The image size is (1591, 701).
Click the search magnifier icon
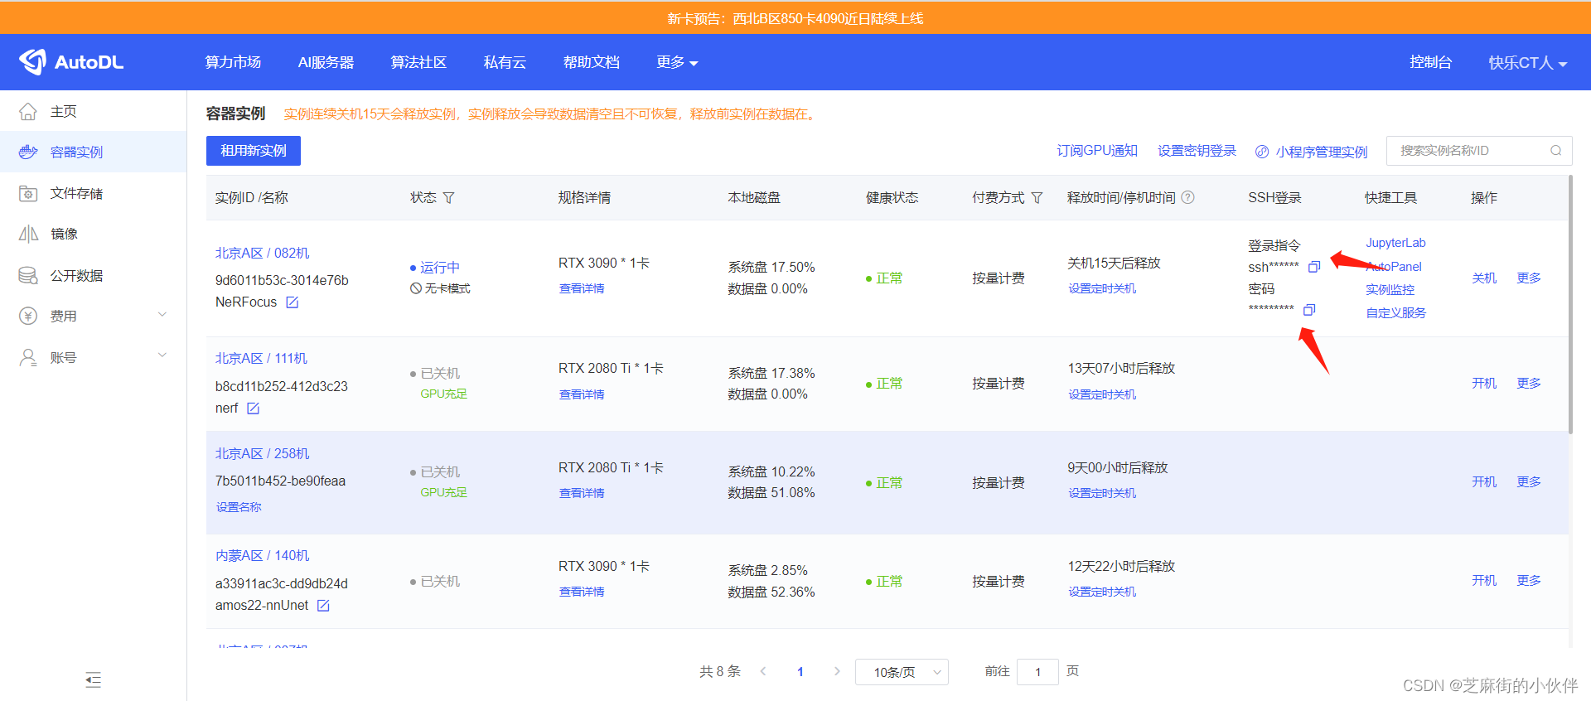1556,151
